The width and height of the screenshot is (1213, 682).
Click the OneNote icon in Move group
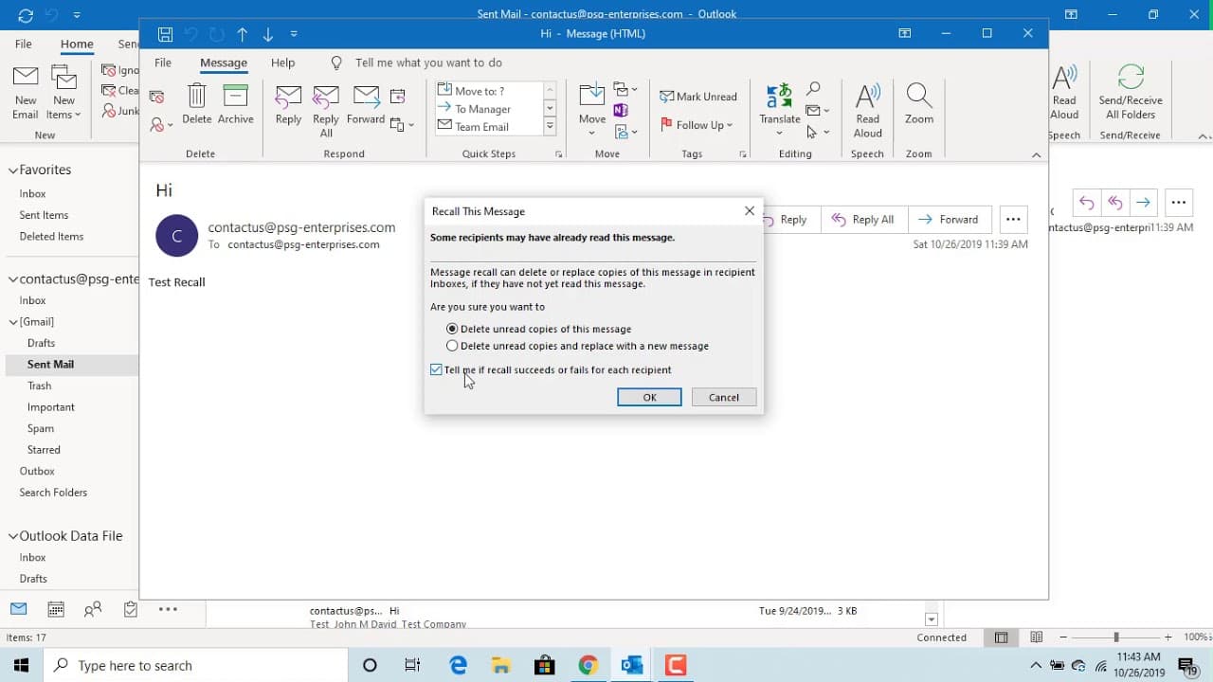tap(621, 110)
